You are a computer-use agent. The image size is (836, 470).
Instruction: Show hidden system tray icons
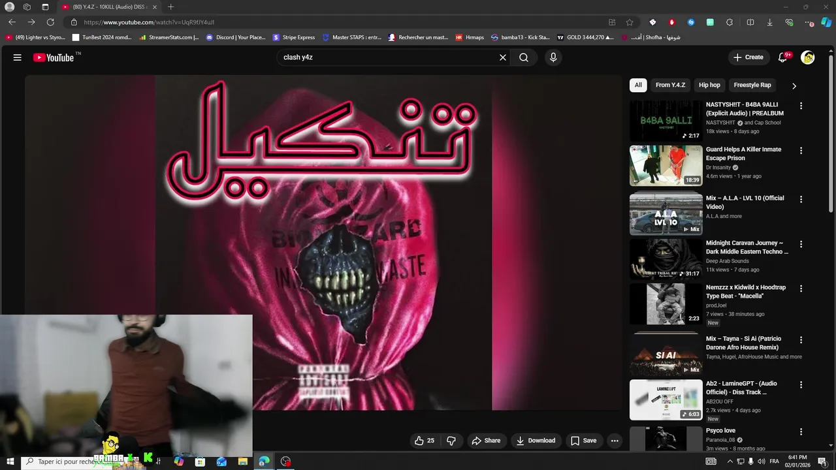(x=730, y=462)
